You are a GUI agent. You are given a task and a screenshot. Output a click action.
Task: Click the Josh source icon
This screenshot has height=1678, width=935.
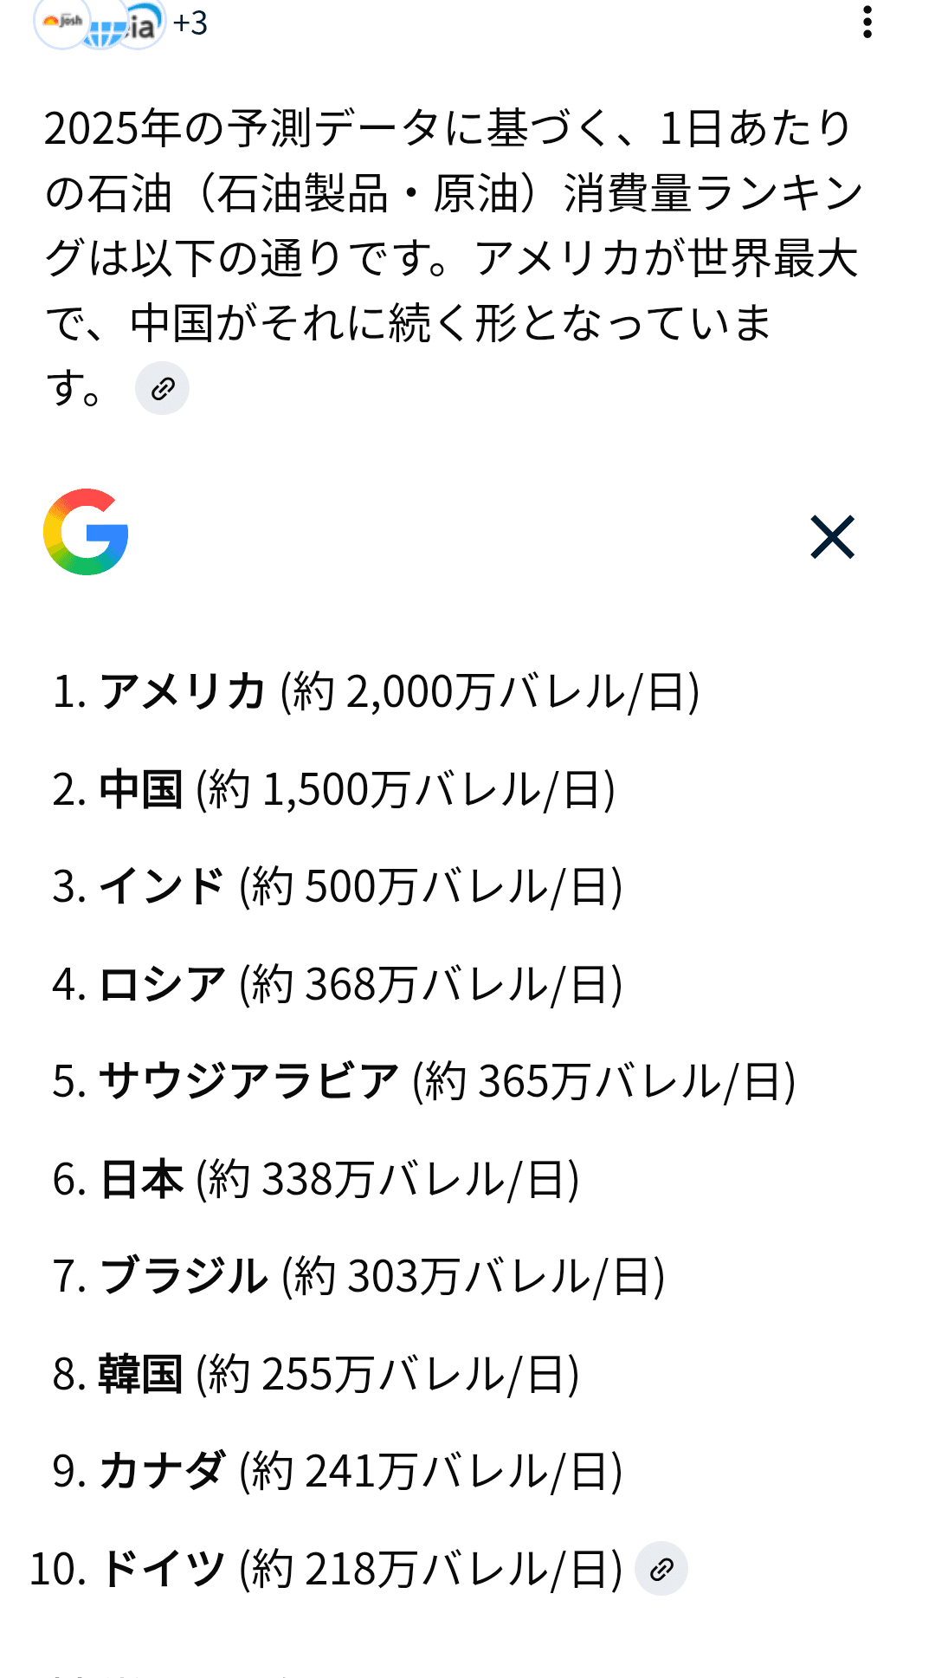tap(61, 21)
